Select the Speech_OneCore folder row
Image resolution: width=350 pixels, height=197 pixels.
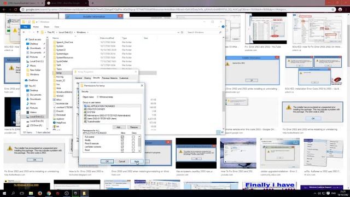pos(104,42)
